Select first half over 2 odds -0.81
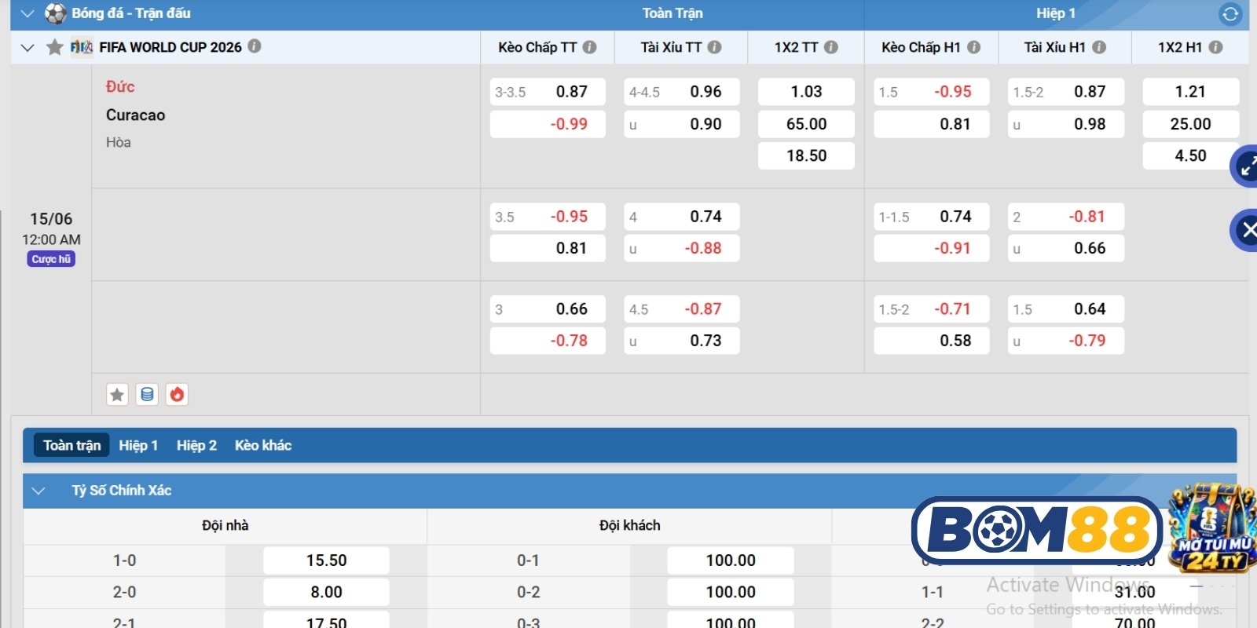 1066,217
